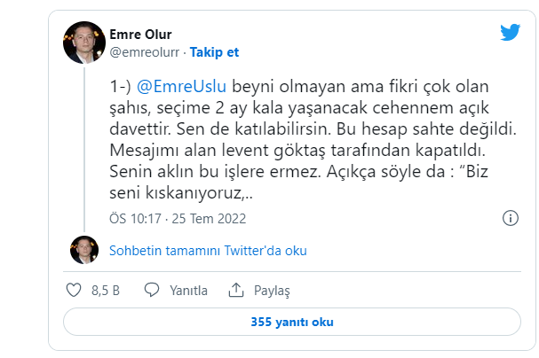Click the 8,5 B like count
This screenshot has width=539, height=358.
pos(106,291)
